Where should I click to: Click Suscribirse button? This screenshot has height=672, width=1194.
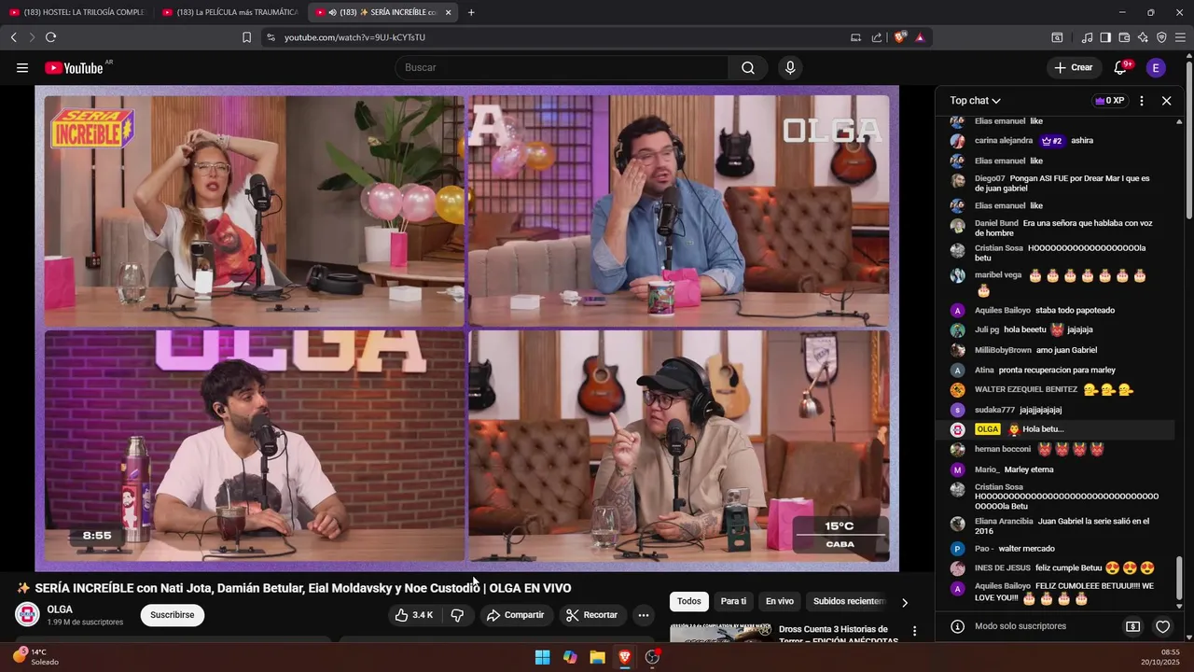[x=173, y=615]
